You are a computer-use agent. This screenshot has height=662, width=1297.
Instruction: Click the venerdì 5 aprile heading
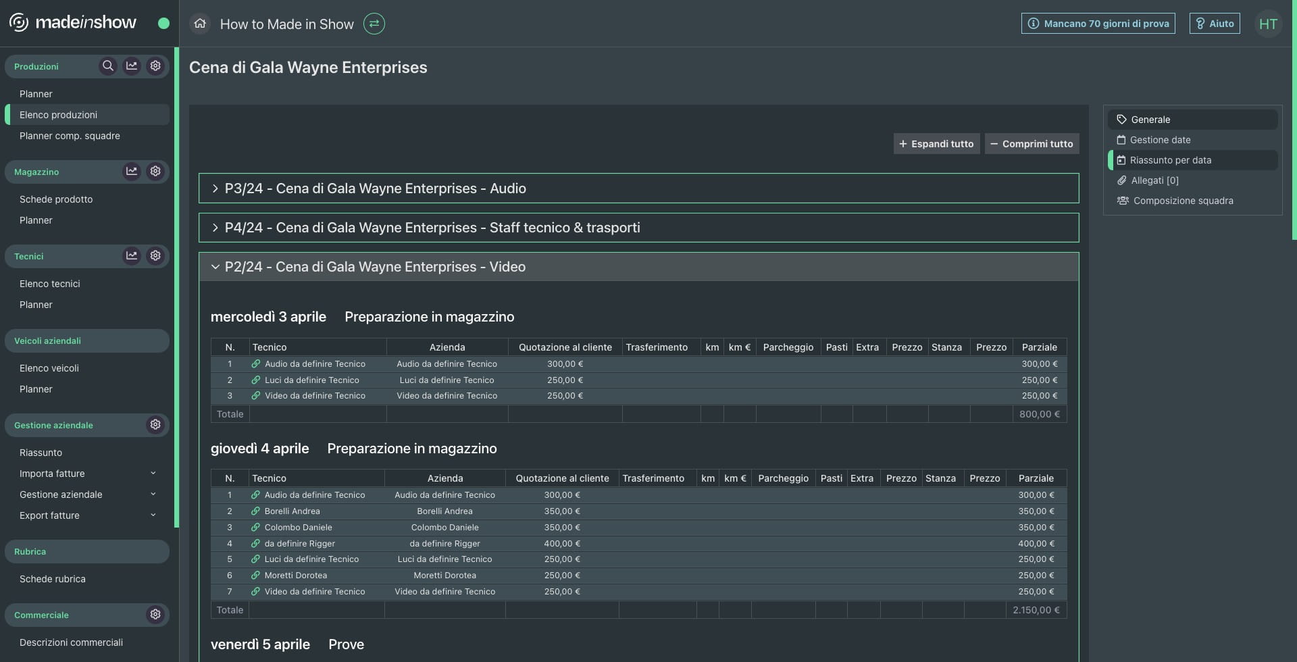(x=260, y=644)
